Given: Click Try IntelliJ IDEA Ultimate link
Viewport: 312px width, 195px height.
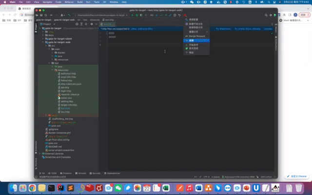Looking at the screenshot, I should point(247,29).
